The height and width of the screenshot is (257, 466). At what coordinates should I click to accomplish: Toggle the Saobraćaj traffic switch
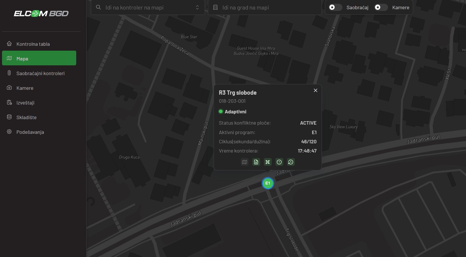[335, 7]
